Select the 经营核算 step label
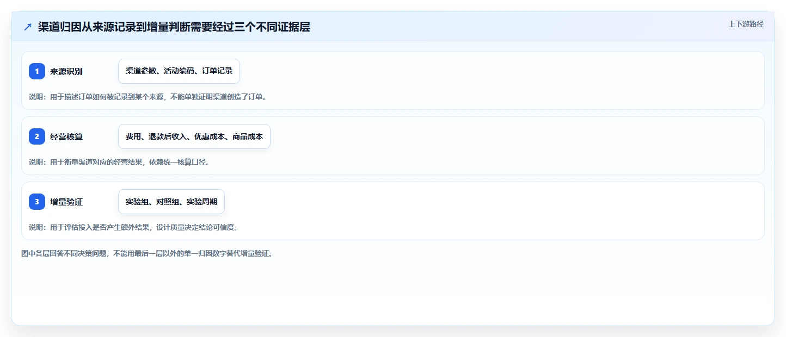Viewport: 786px width, 337px height. coord(66,136)
